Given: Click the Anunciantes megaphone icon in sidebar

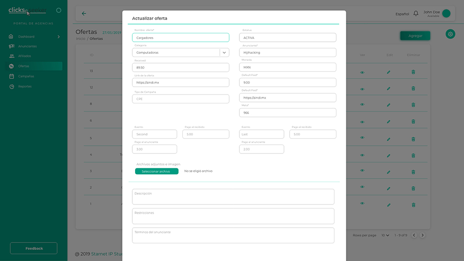Looking at the screenshot, I should pyautogui.click(x=12, y=46).
